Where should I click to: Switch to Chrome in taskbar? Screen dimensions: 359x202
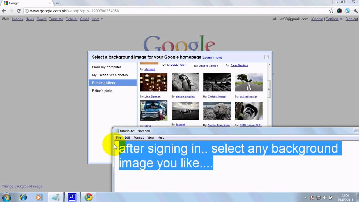(x=89, y=198)
